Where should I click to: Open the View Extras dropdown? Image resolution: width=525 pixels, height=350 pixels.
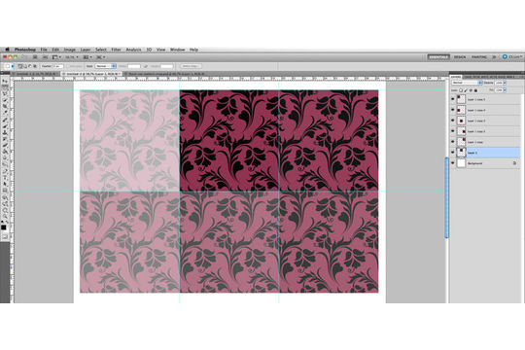[56, 57]
